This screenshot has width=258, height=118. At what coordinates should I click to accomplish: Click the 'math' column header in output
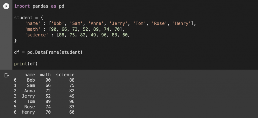45,75
